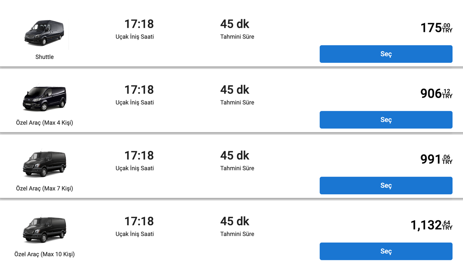Click the 1,132.64 TRY price
Viewport: 463px width, 280px height.
tap(431, 225)
